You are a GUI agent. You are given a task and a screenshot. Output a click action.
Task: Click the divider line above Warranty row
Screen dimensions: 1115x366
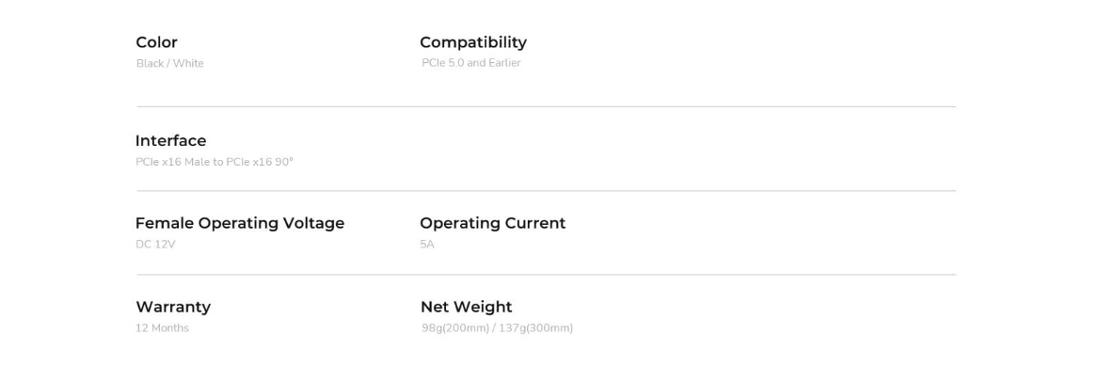546,275
